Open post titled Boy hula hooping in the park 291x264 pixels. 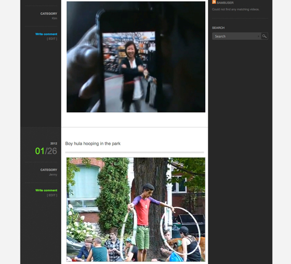tap(93, 143)
